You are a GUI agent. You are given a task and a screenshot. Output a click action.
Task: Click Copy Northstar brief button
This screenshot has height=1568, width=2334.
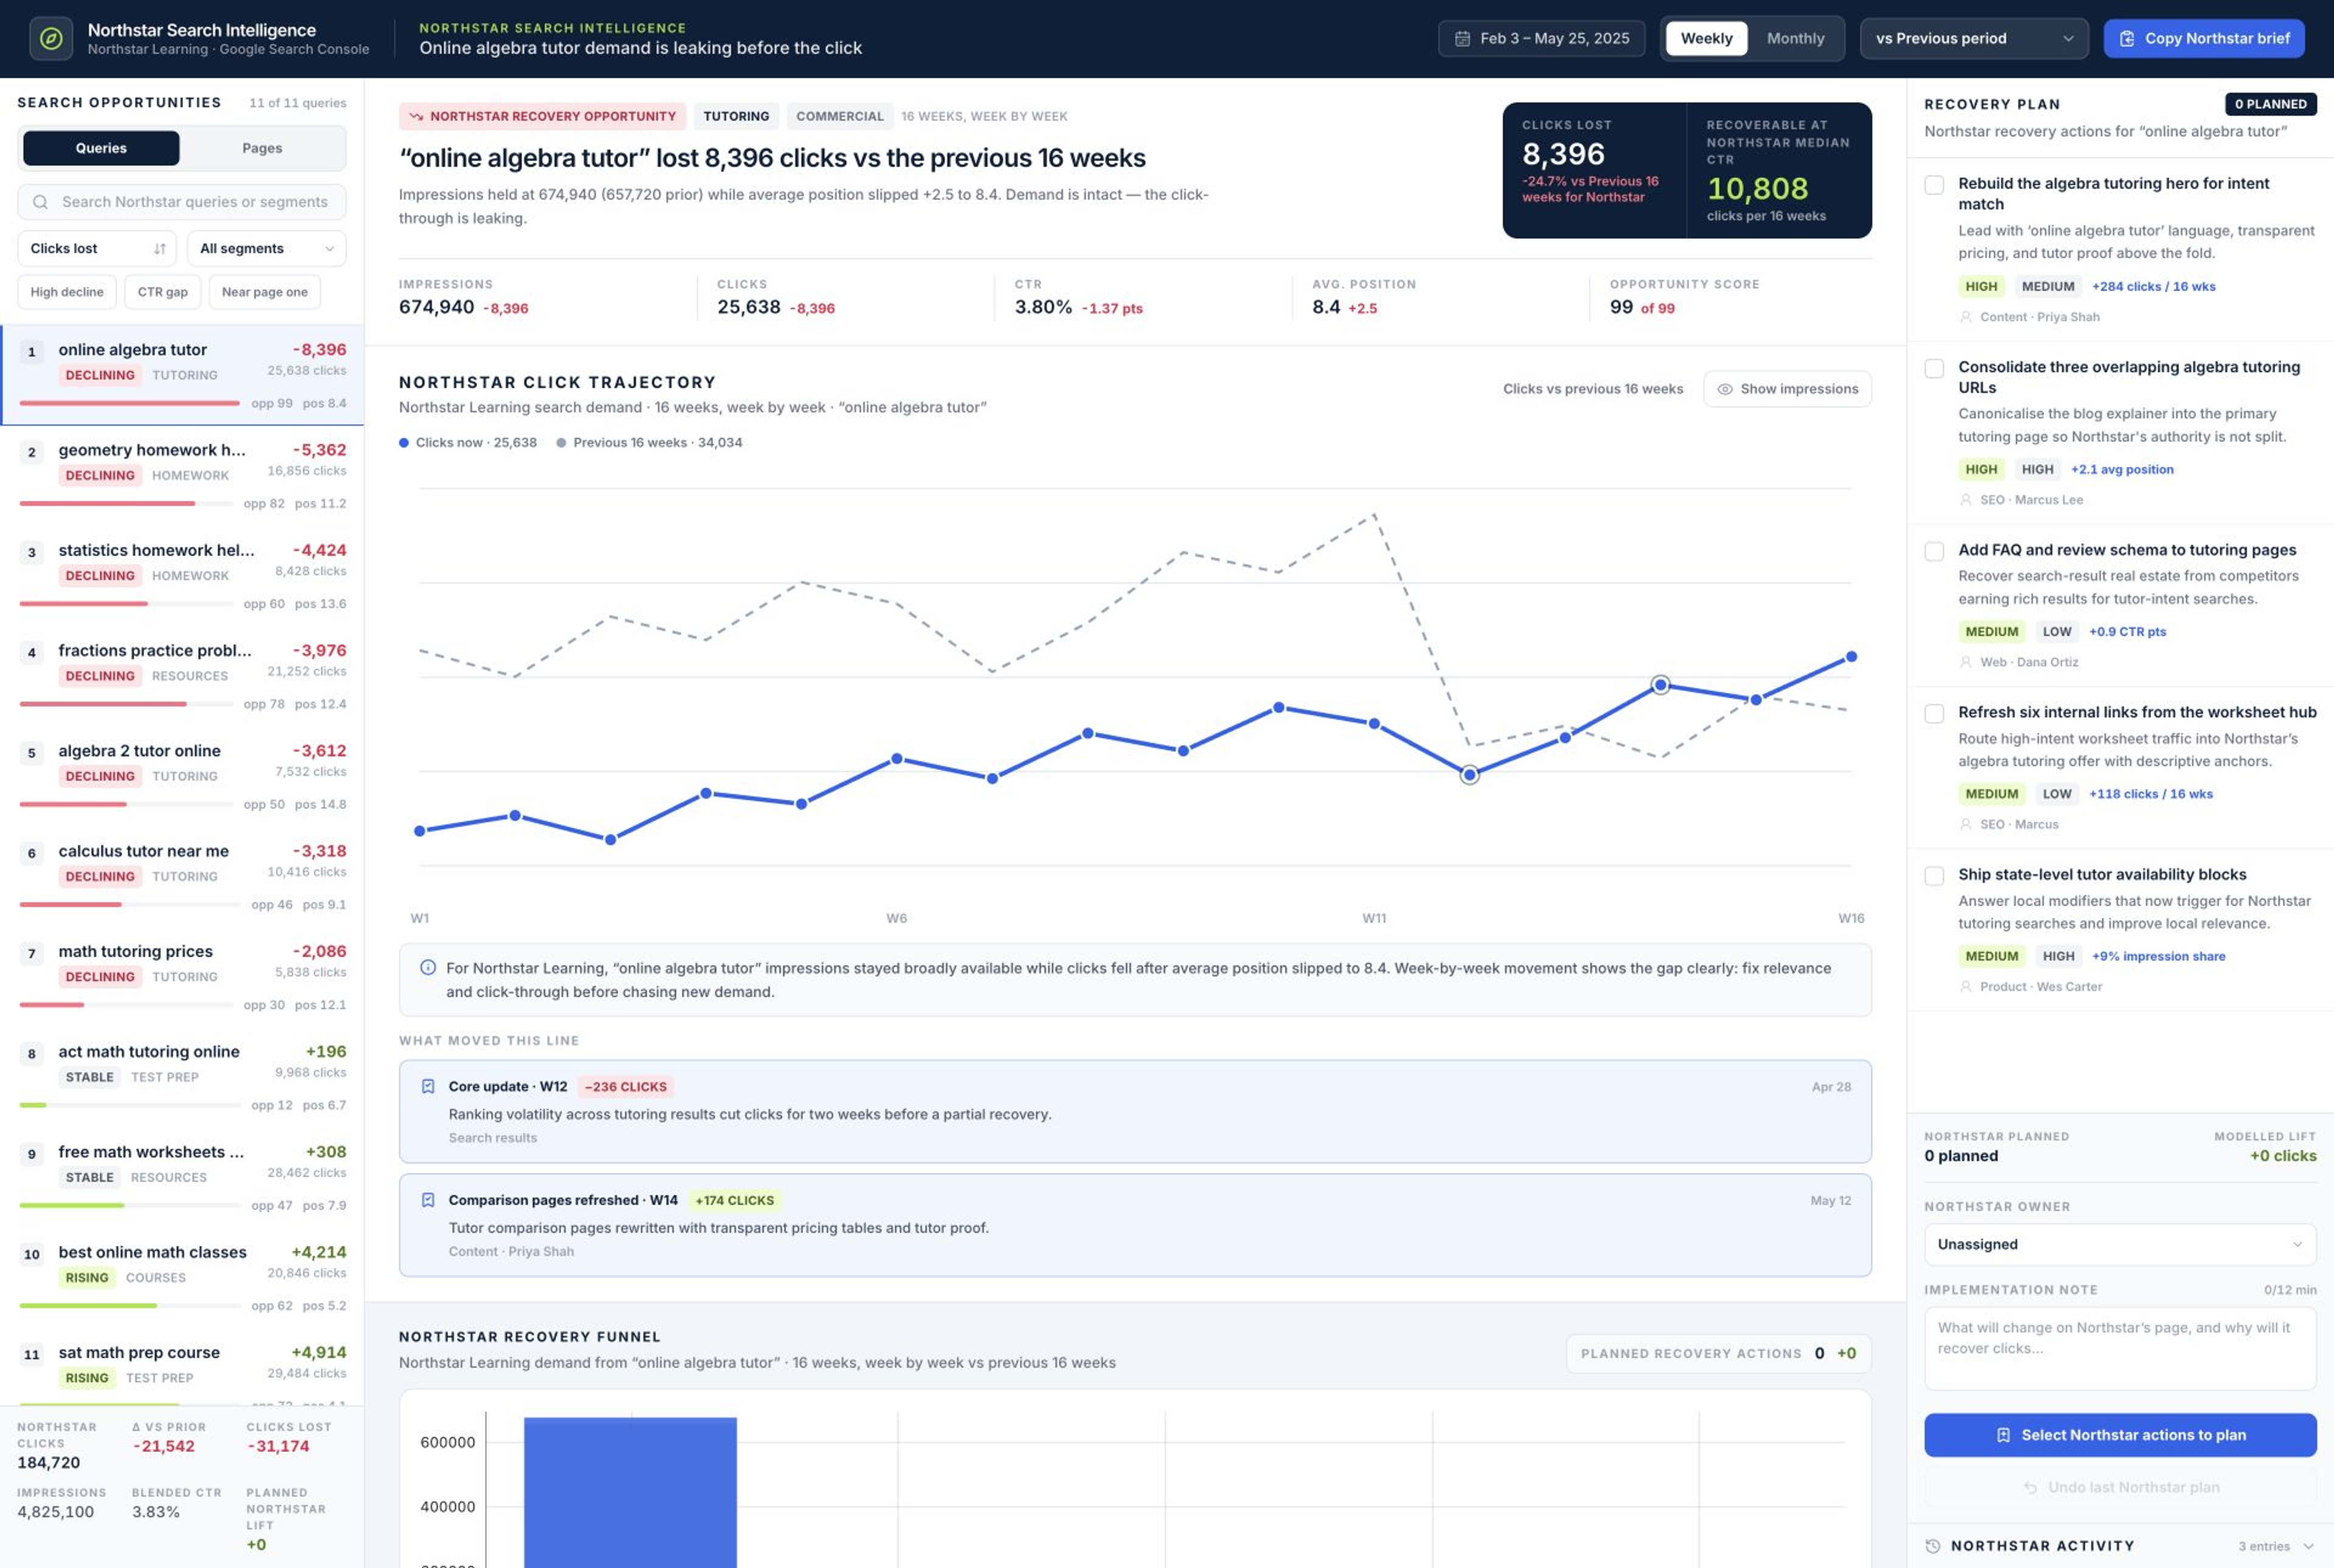pos(2203,39)
